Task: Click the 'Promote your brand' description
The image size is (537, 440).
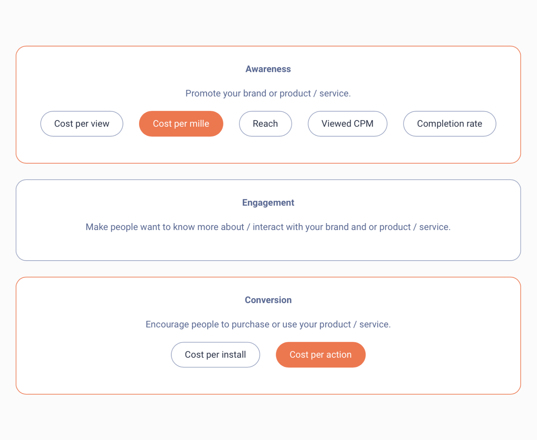Action: pos(268,93)
